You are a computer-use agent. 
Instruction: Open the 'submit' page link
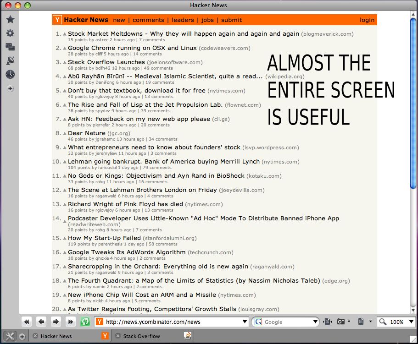(232, 20)
